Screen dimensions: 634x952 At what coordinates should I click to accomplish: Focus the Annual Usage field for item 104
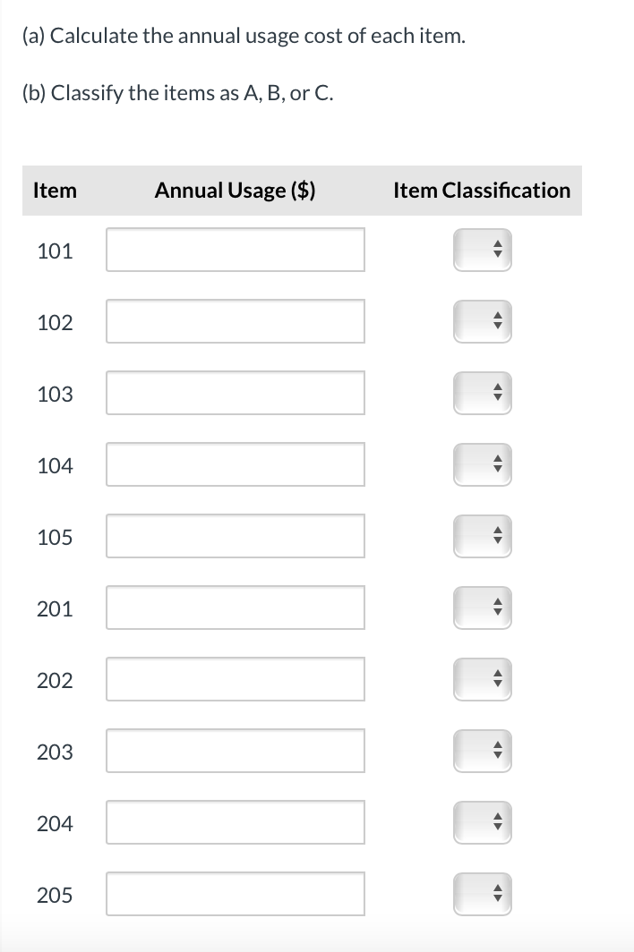point(236,464)
